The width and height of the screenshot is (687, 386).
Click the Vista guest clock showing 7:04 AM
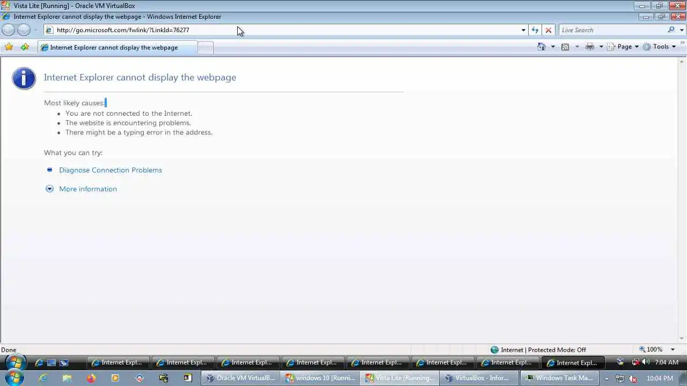coord(667,362)
